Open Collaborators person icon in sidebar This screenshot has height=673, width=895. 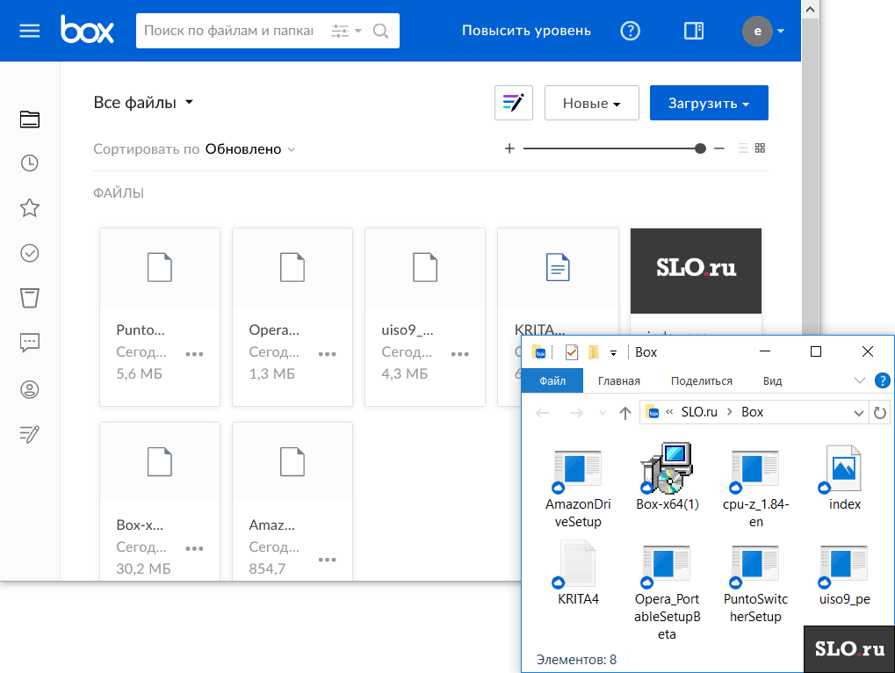click(30, 390)
